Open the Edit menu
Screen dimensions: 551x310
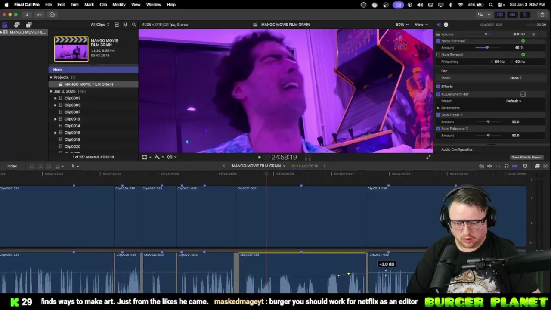pos(61,5)
